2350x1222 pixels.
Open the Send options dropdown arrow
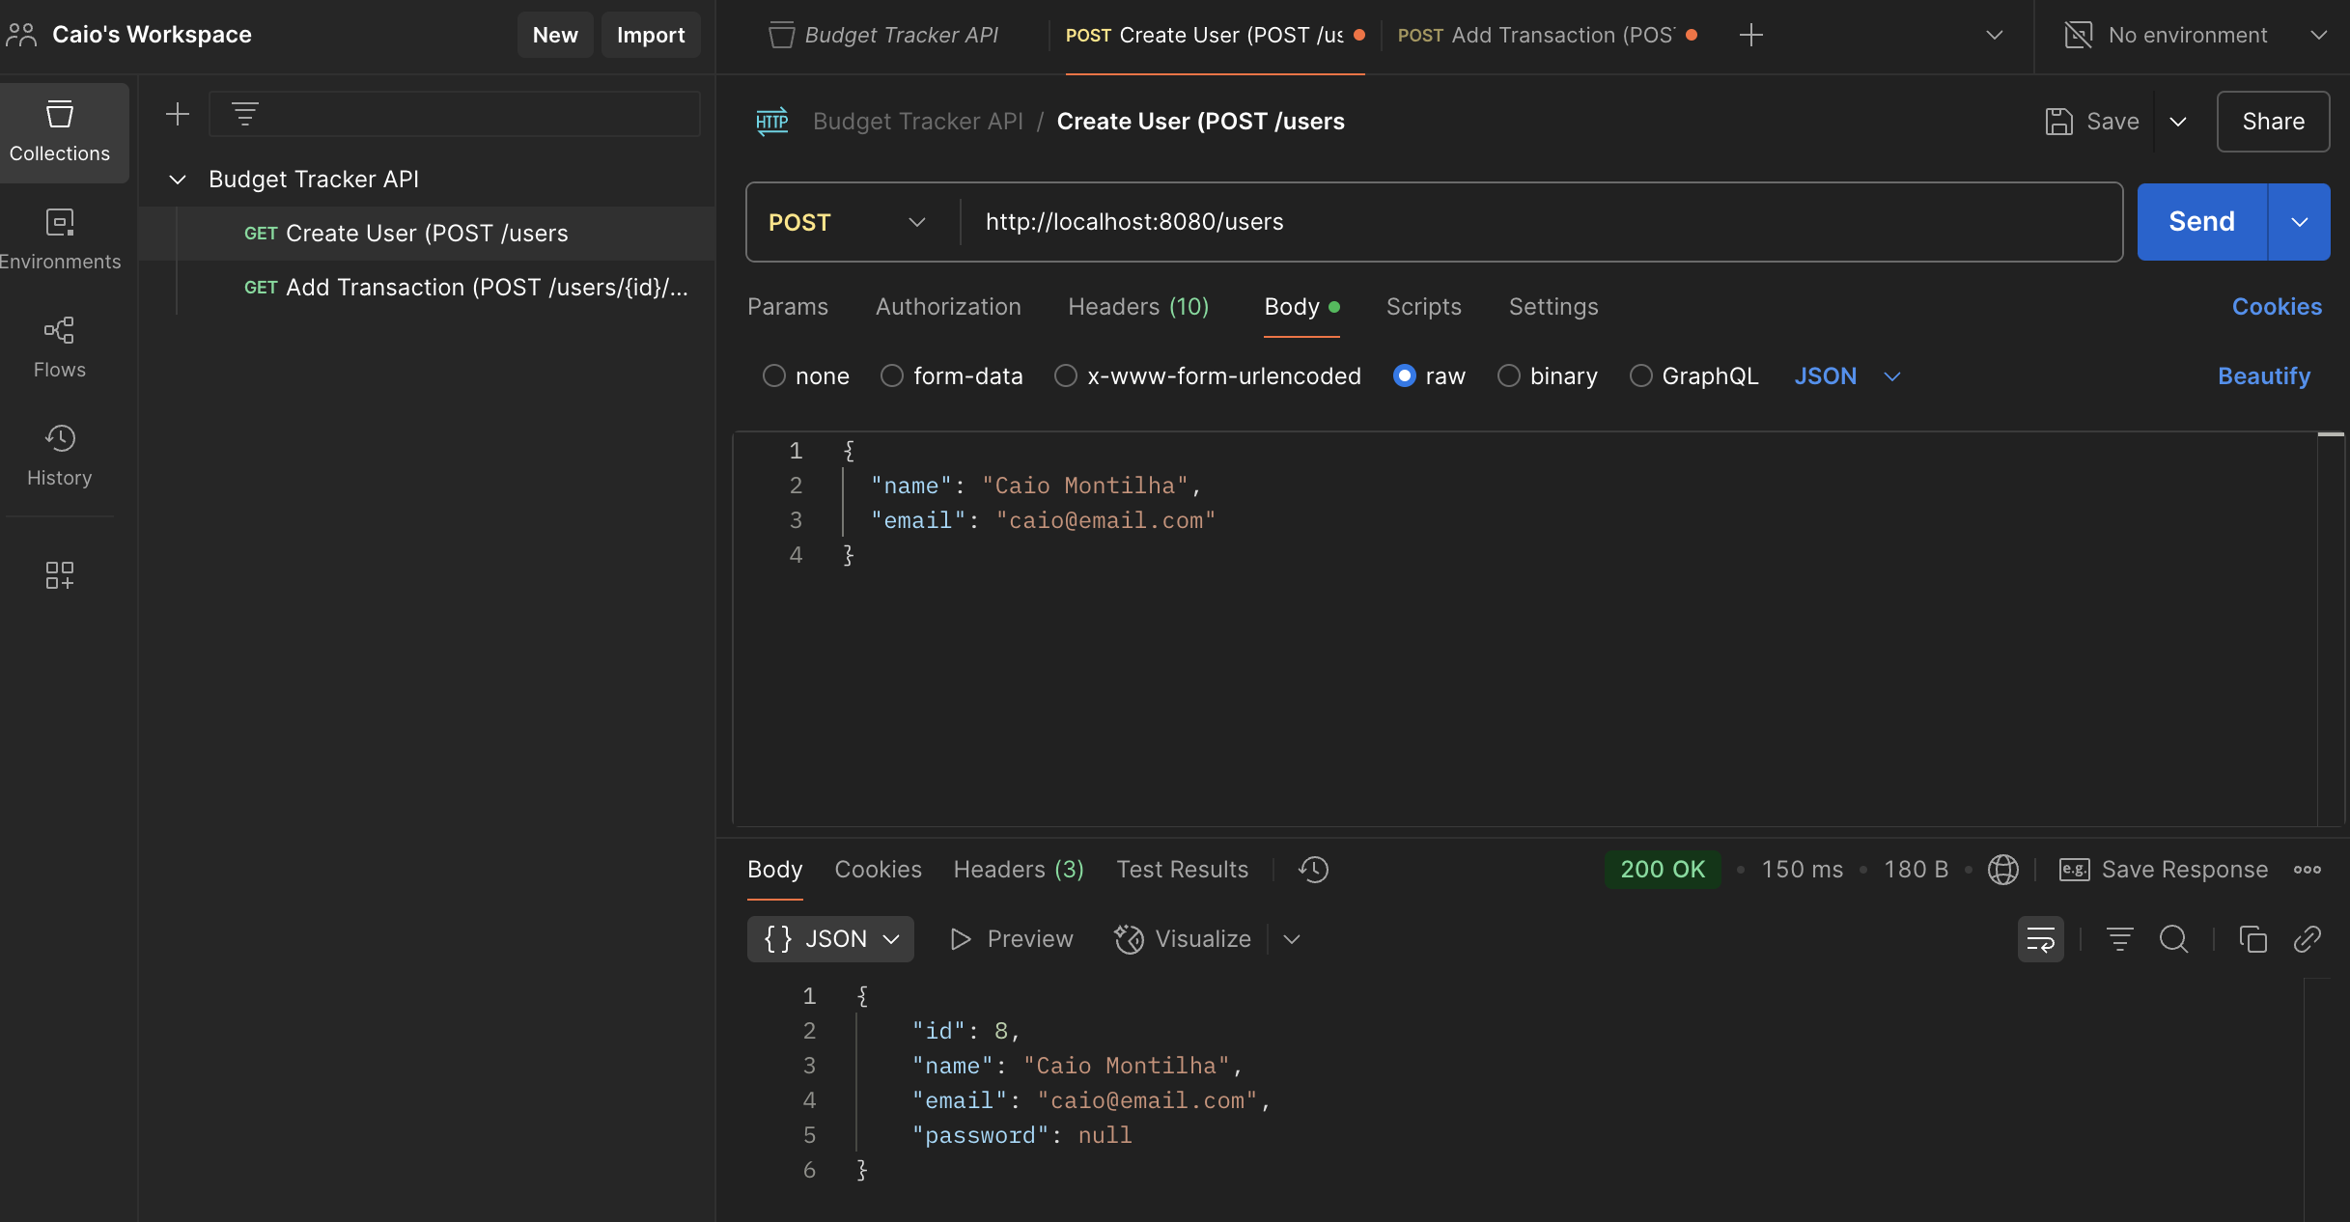tap(2300, 222)
